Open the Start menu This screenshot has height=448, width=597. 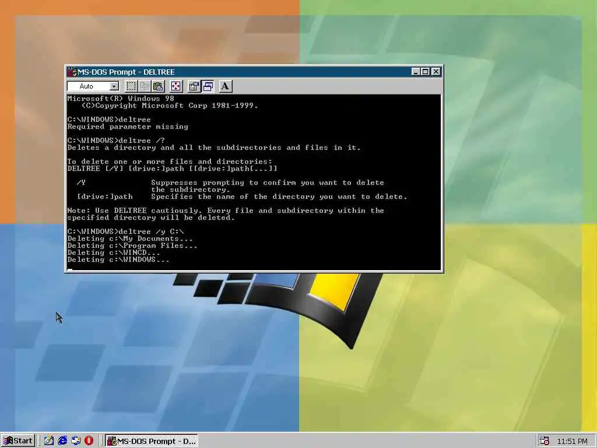tap(18, 441)
